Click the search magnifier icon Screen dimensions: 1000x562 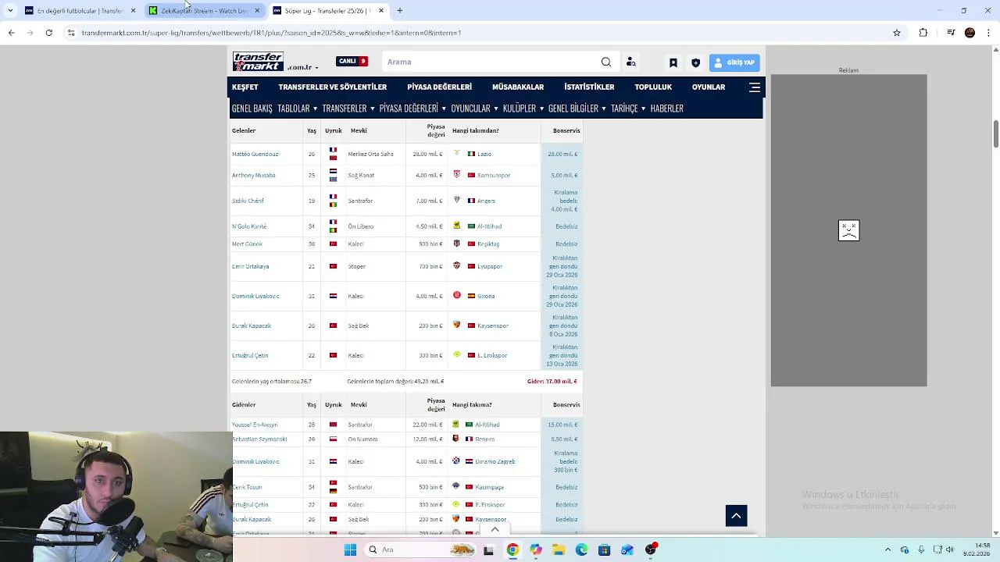point(606,62)
